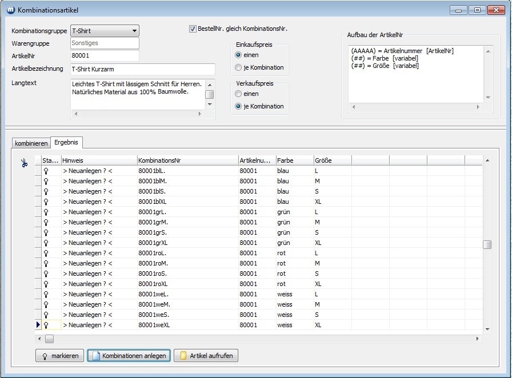Select the Ergebnis tab

pos(66,142)
